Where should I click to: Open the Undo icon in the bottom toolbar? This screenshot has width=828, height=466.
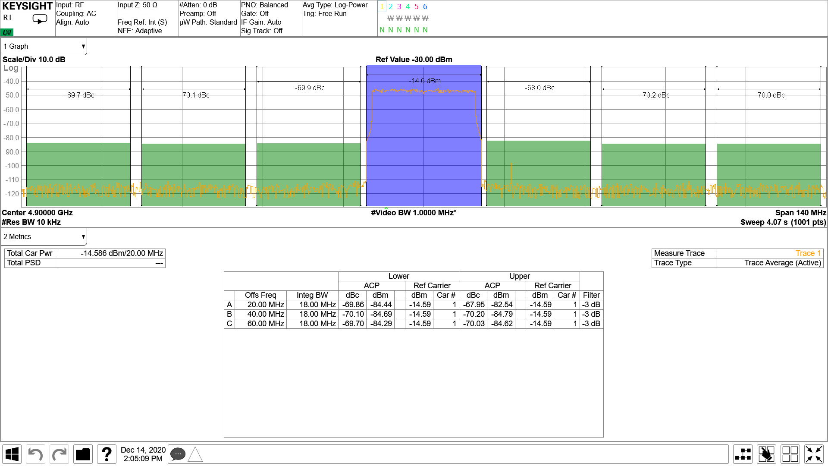pos(35,454)
